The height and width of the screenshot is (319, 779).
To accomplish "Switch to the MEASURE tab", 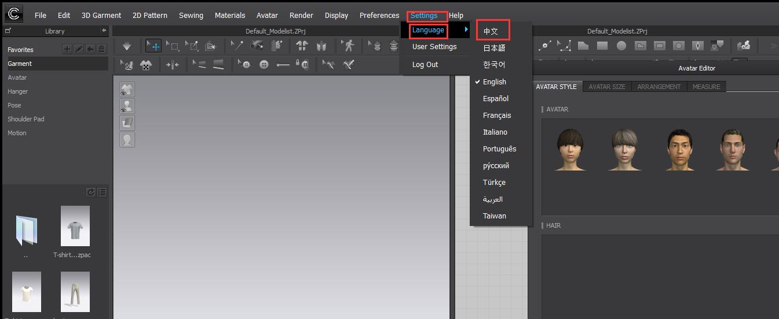I will pyautogui.click(x=706, y=87).
